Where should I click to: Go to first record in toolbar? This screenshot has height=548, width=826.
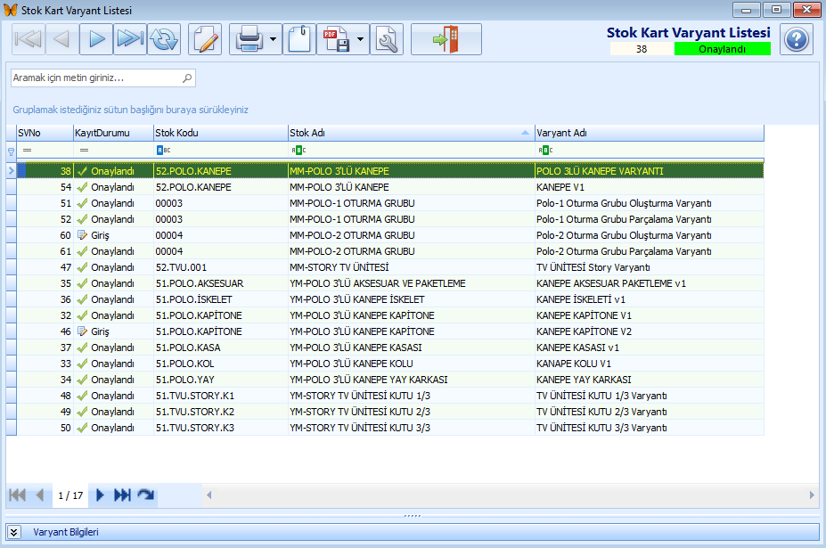[29, 39]
